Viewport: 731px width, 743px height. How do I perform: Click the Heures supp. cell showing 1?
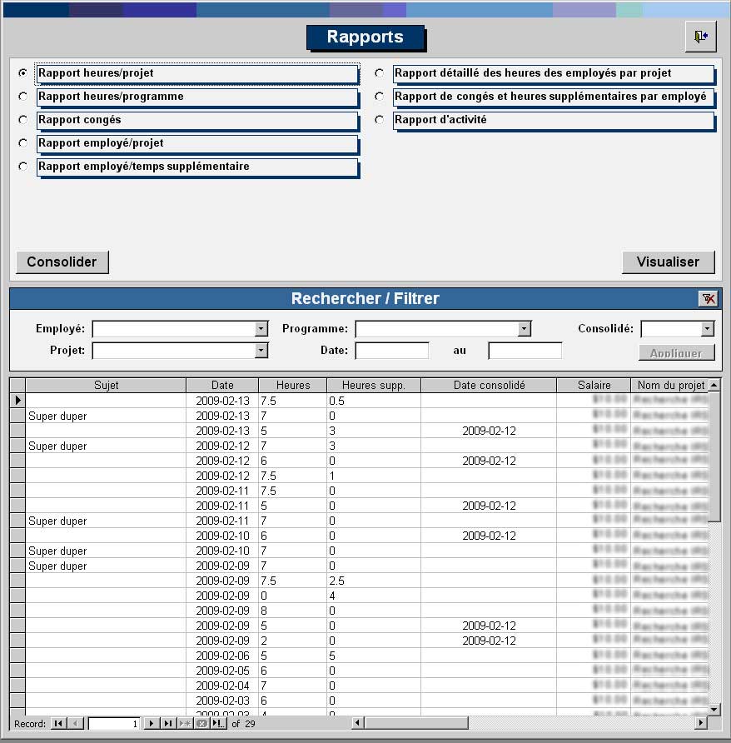(374, 476)
